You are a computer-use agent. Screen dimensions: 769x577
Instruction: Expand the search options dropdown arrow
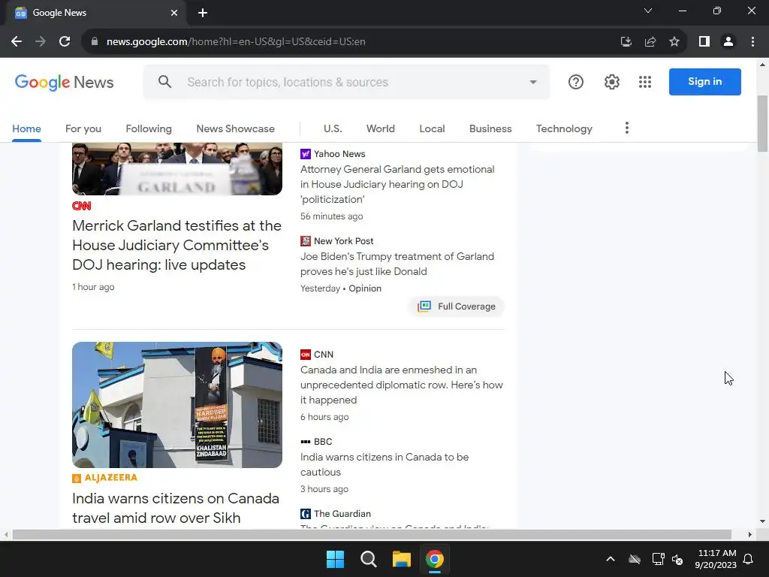(533, 82)
